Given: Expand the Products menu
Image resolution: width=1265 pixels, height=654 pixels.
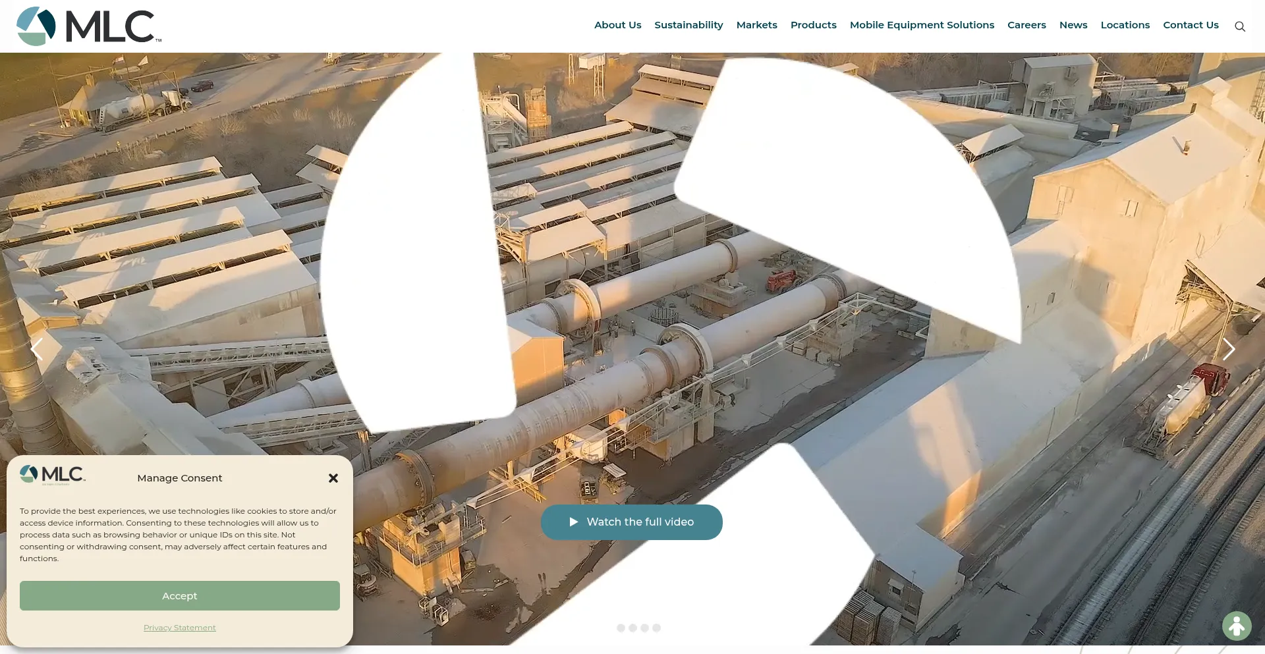Looking at the screenshot, I should 813,25.
